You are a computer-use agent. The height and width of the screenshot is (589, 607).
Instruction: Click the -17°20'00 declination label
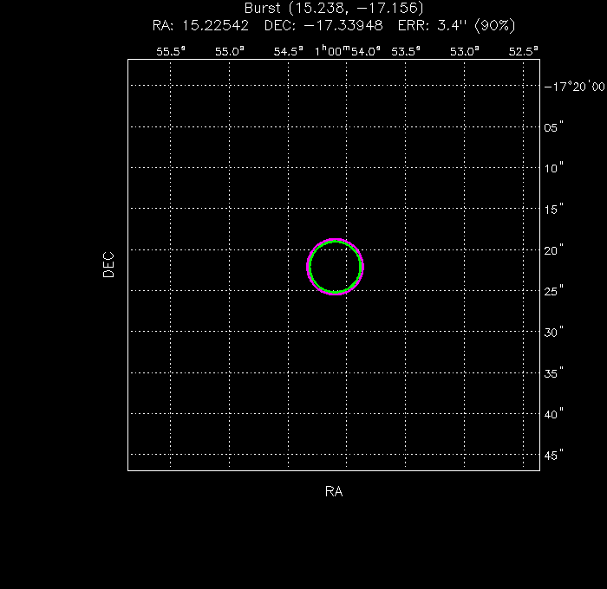[574, 87]
